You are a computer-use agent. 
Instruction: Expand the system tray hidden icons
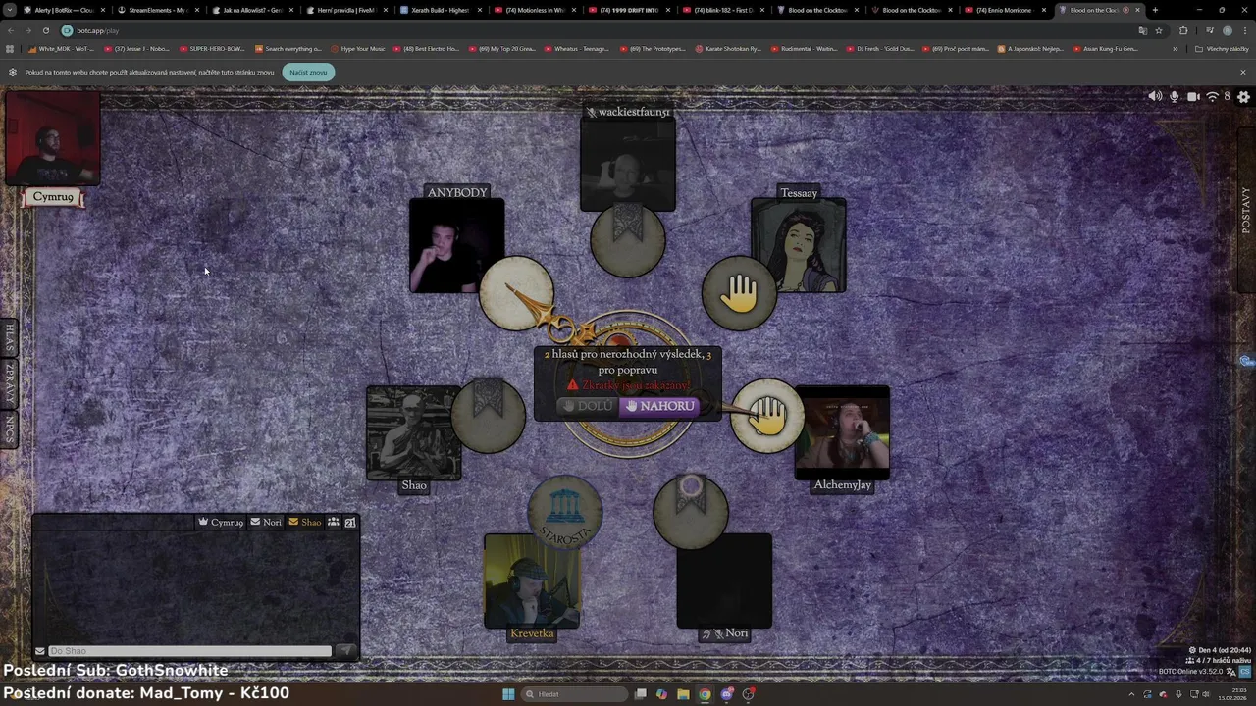point(1129,694)
